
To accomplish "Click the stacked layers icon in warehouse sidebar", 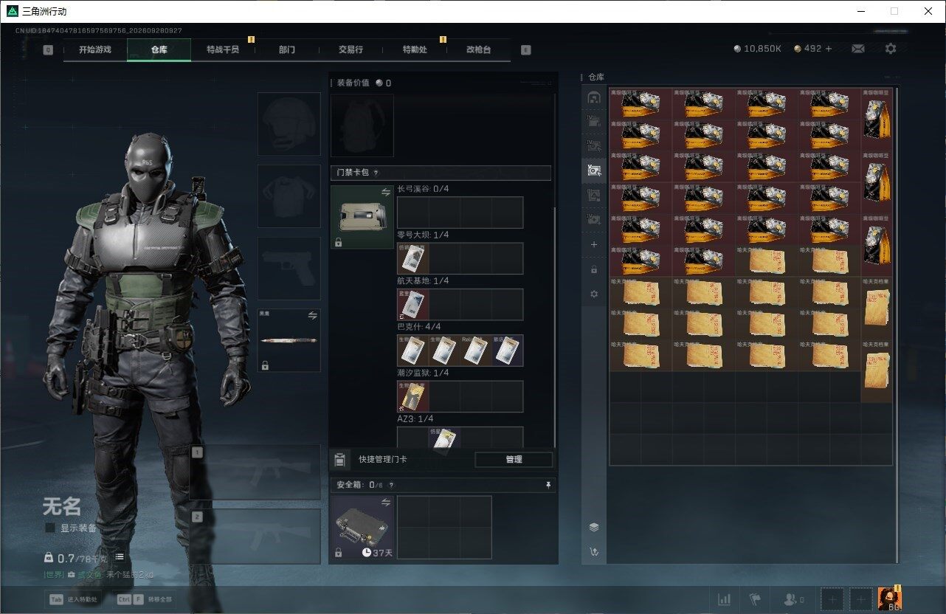I will pyautogui.click(x=593, y=527).
